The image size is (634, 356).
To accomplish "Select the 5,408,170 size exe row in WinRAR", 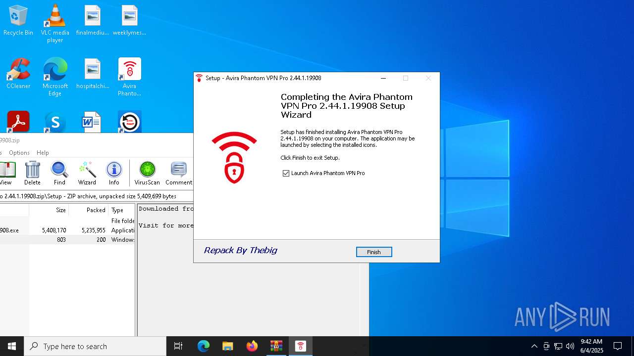I will click(67, 230).
